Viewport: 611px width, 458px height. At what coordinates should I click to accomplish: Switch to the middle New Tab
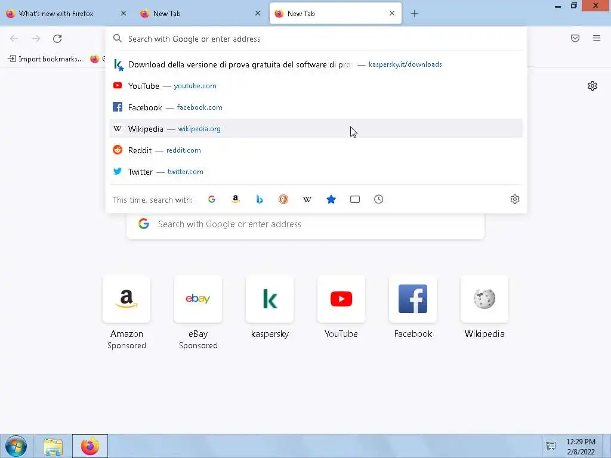[201, 14]
